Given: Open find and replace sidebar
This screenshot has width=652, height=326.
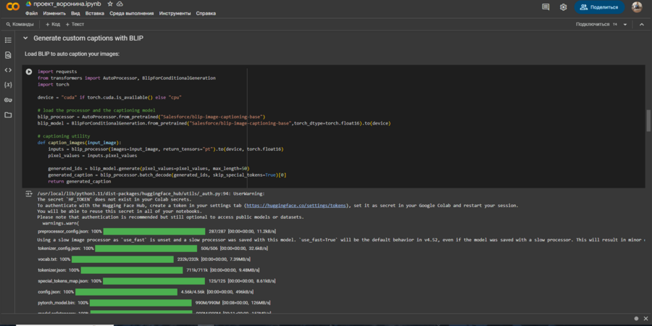Looking at the screenshot, I should tap(8, 55).
